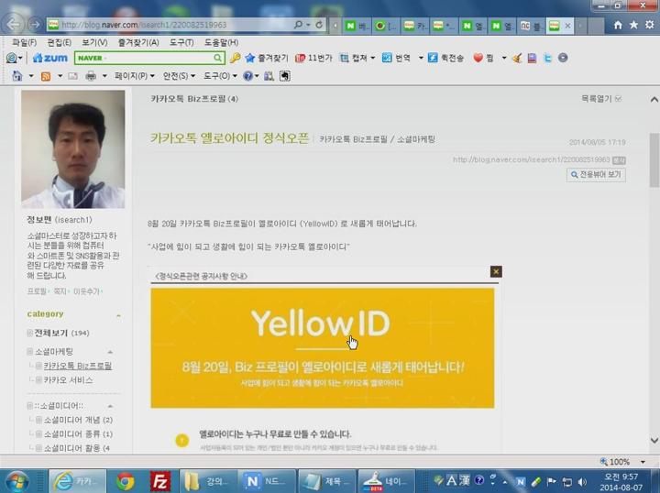
Task: Click the Windows Start button
Action: point(16,481)
